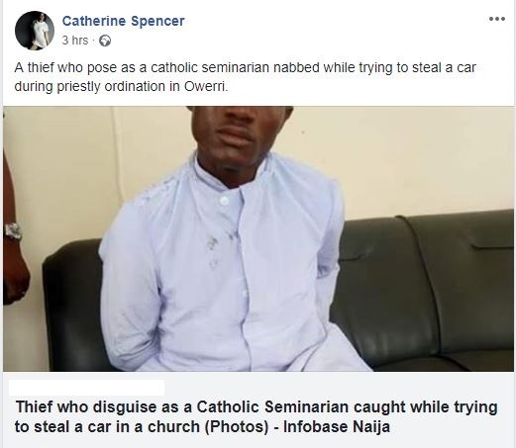This screenshot has width=516, height=448.
Task: Click the green sofa in the preview image
Action: pos(426,290)
